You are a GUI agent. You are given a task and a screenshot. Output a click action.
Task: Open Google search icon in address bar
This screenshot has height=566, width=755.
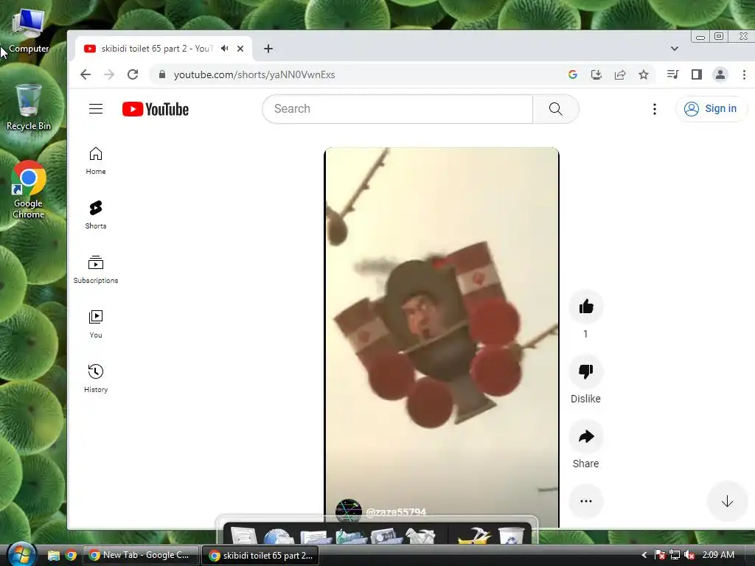[572, 74]
